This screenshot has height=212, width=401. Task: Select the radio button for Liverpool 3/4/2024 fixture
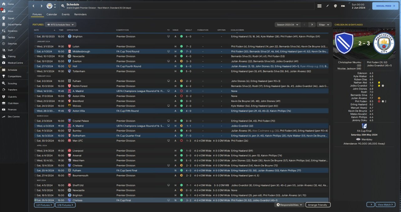[35, 151]
